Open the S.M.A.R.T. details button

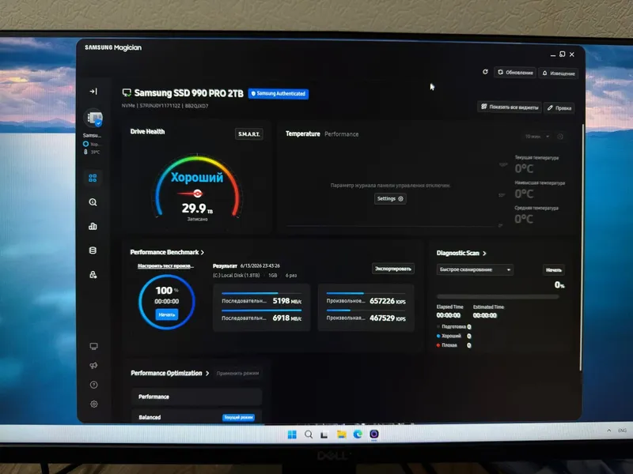point(249,134)
